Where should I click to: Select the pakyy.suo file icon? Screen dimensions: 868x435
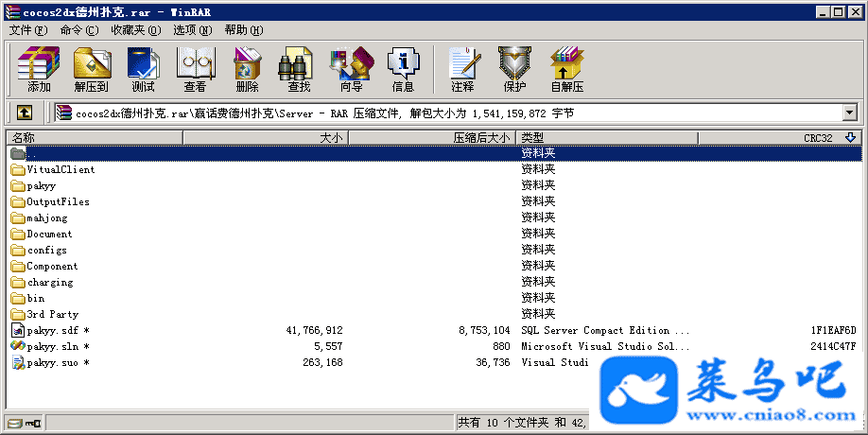[x=18, y=362]
